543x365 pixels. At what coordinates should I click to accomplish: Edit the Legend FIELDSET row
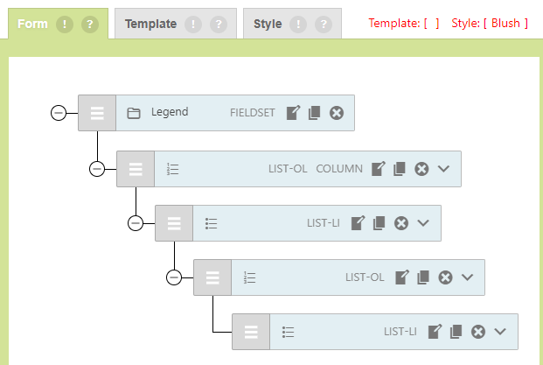tap(294, 113)
